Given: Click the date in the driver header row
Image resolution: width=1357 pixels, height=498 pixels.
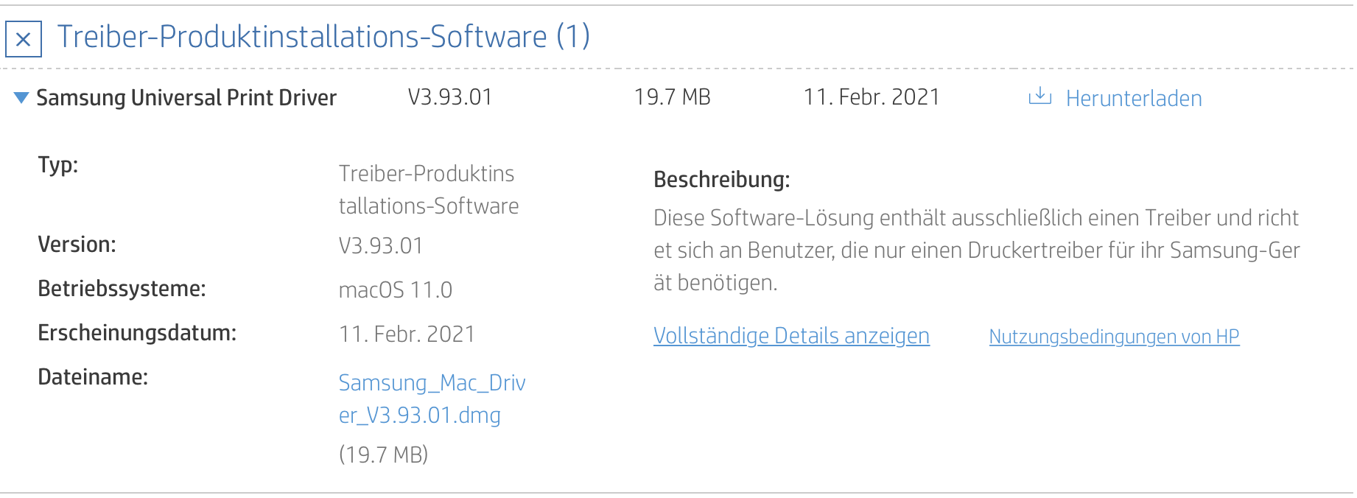Looking at the screenshot, I should coord(871,97).
